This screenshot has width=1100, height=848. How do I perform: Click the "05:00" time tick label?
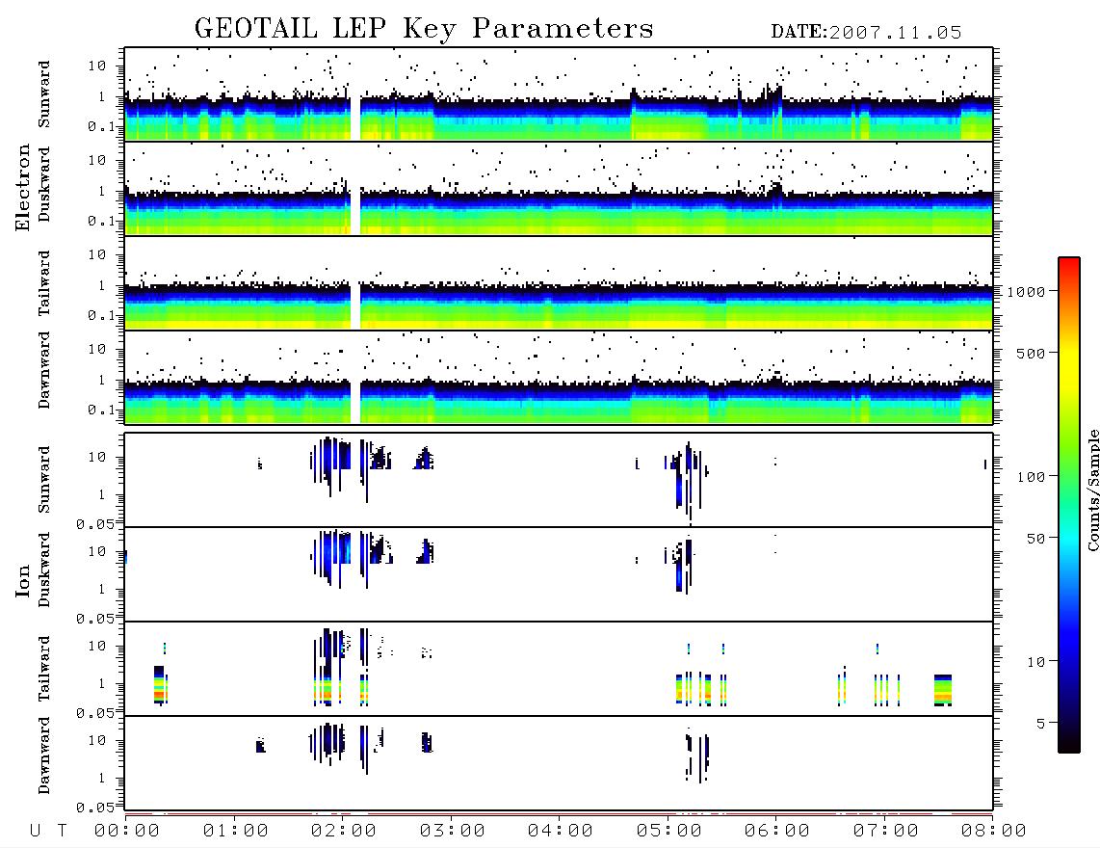click(x=669, y=832)
